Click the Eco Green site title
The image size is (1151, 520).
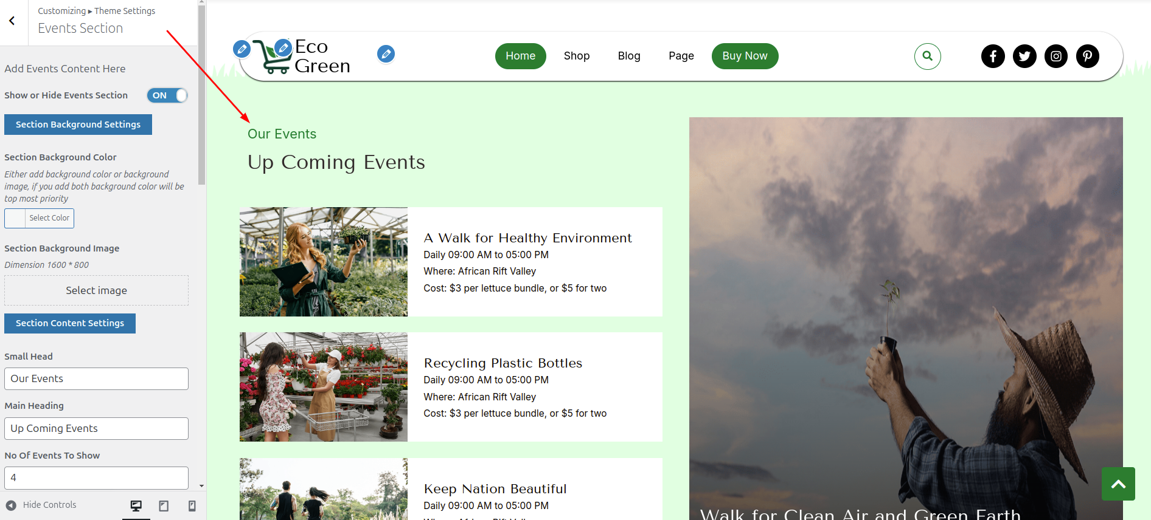pos(322,56)
